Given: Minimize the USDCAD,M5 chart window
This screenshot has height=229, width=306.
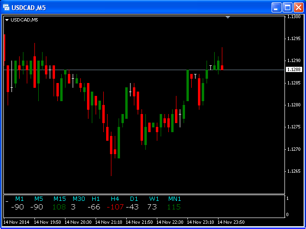Looking at the screenshot, I should (x=277, y=7).
